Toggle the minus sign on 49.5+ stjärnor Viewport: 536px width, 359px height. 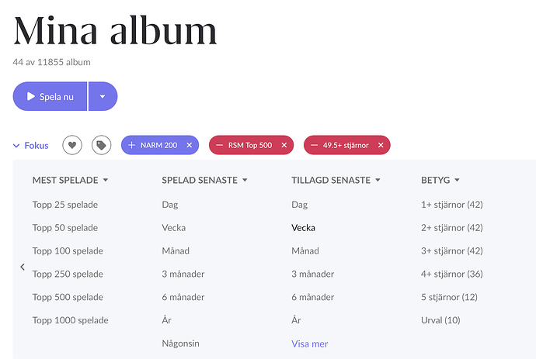[314, 145]
